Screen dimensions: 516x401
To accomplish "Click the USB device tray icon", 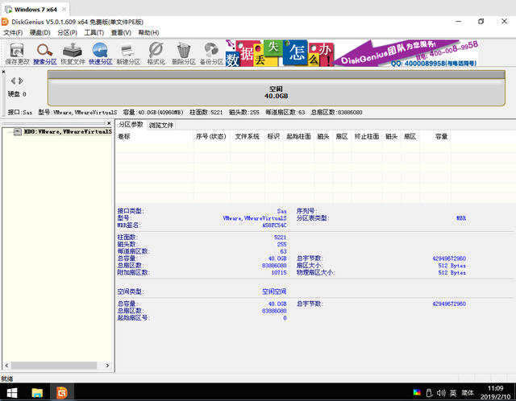I will tap(429, 393).
